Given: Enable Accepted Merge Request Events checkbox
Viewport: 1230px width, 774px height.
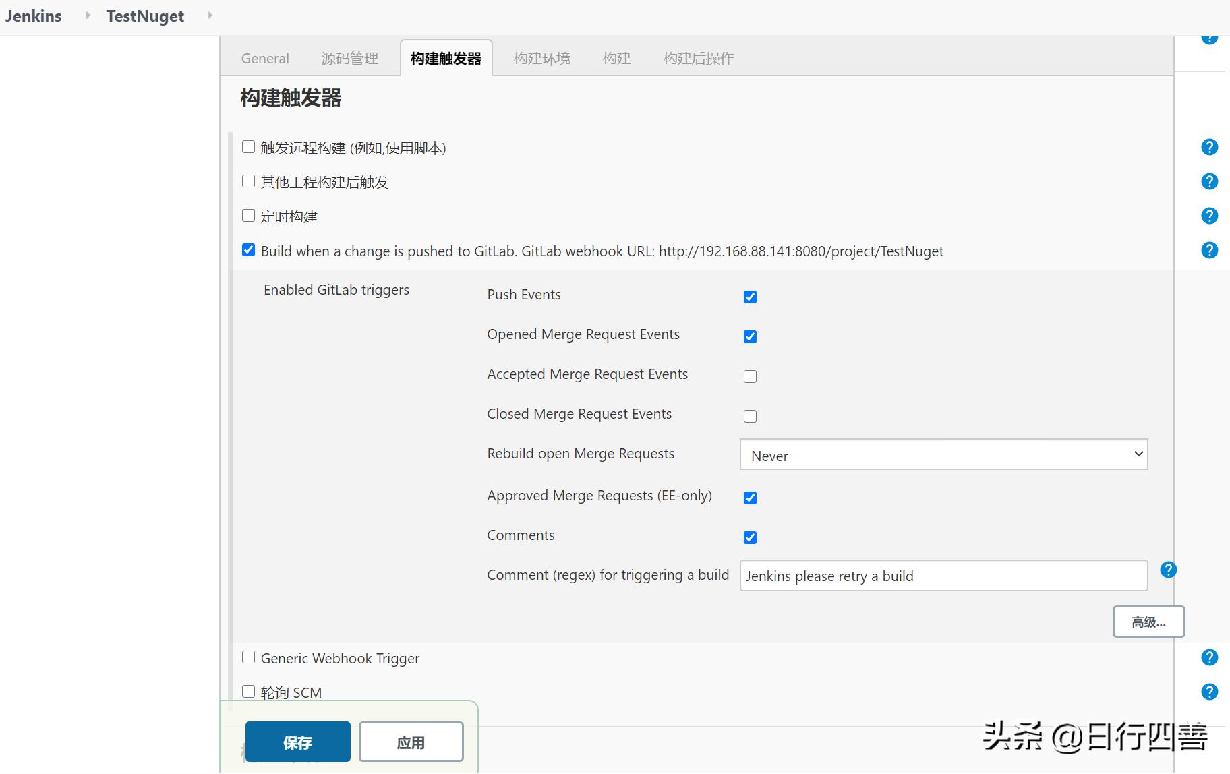Looking at the screenshot, I should (x=750, y=376).
